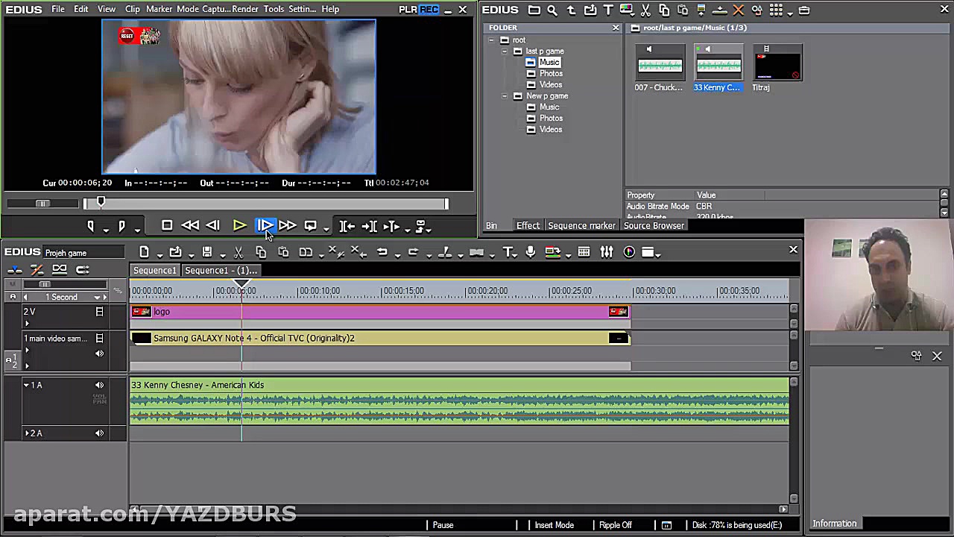Mute audio on the 1 A track
954x537 pixels.
(x=99, y=385)
